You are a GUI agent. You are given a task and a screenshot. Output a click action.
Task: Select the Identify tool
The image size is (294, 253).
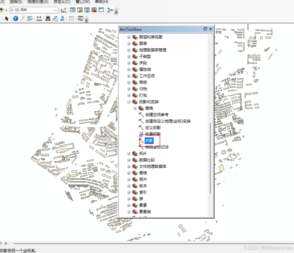16,18
